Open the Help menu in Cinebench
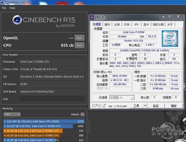 click(x=12, y=8)
